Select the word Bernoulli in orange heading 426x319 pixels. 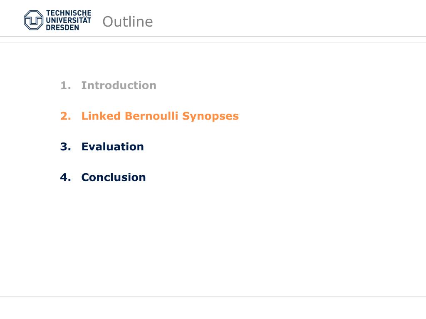tap(151, 116)
